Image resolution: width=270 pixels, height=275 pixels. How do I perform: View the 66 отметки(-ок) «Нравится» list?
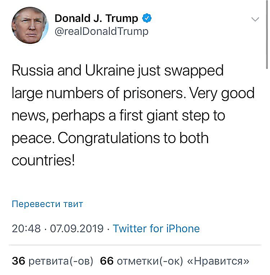(175, 261)
